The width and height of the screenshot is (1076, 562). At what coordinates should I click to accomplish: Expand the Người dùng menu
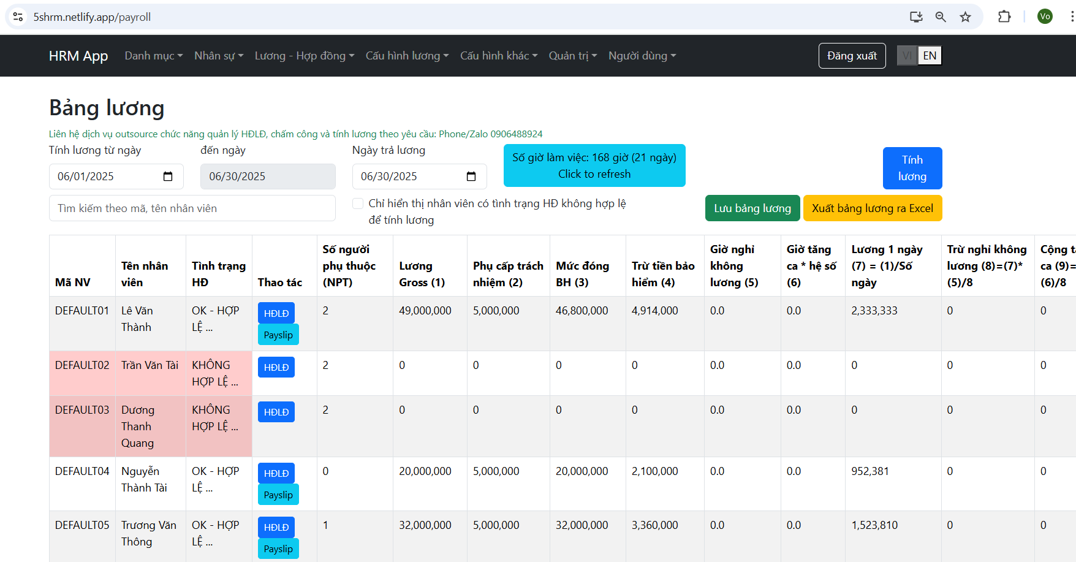pyautogui.click(x=642, y=56)
